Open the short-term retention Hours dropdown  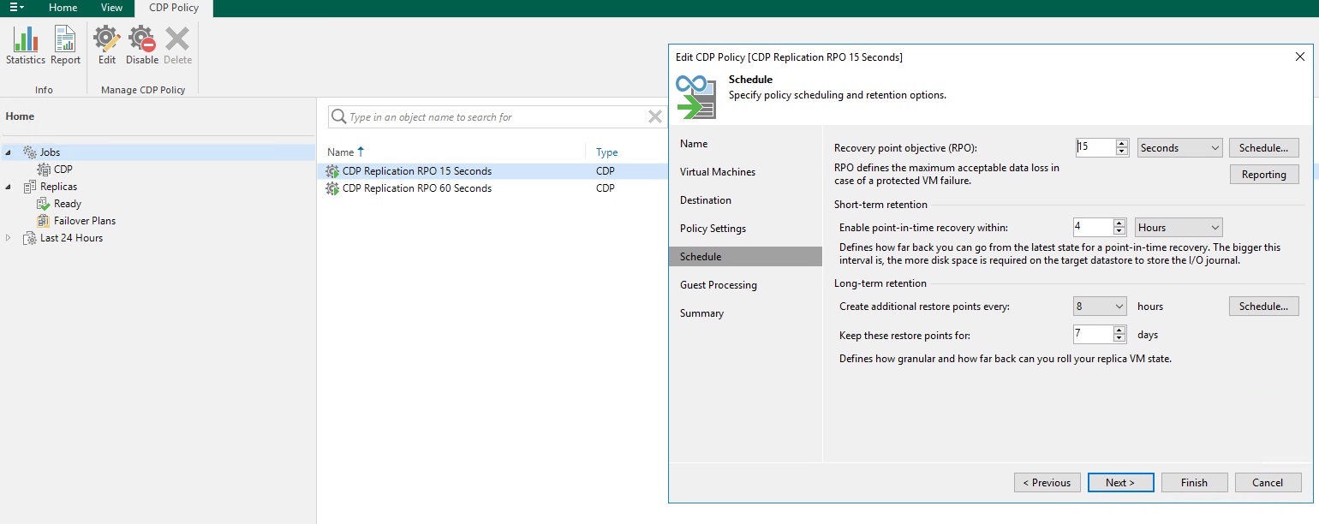pyautogui.click(x=1179, y=228)
